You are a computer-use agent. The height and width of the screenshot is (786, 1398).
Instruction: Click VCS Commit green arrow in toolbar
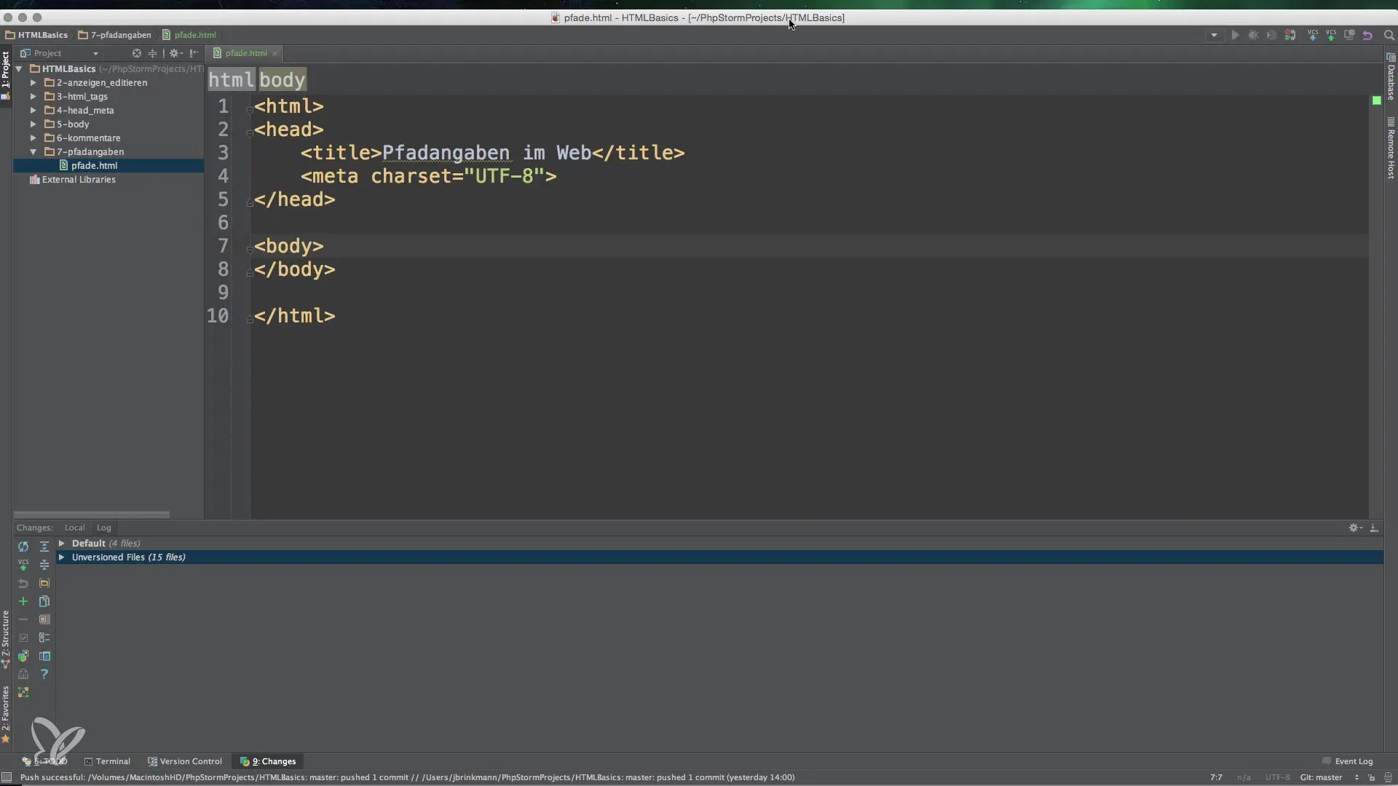coord(1331,35)
